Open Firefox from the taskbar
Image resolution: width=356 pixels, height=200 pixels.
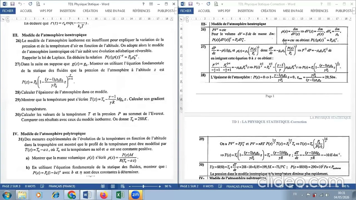tap(103, 195)
